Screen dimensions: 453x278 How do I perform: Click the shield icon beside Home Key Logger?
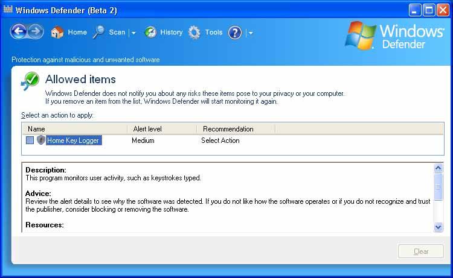click(x=40, y=140)
